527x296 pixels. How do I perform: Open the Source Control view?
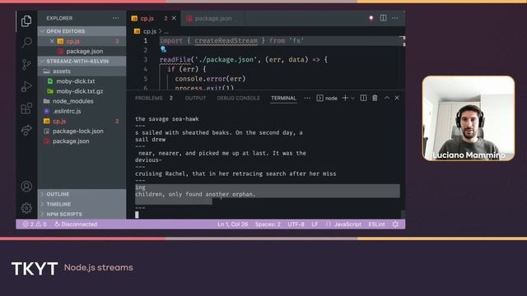[x=26, y=64]
